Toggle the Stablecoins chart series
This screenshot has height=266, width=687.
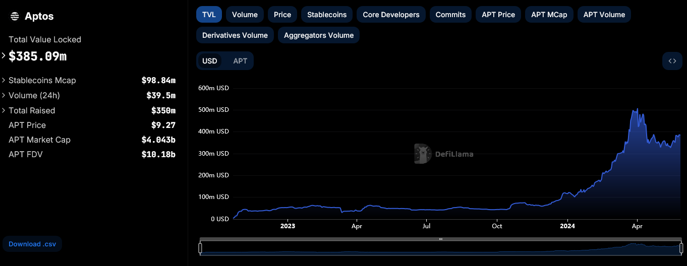coord(327,15)
